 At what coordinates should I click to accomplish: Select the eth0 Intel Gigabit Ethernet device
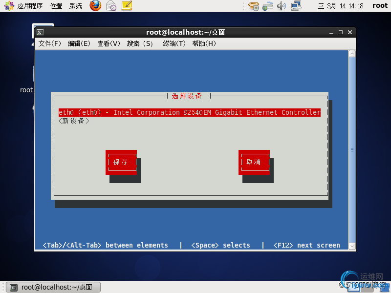pos(190,112)
